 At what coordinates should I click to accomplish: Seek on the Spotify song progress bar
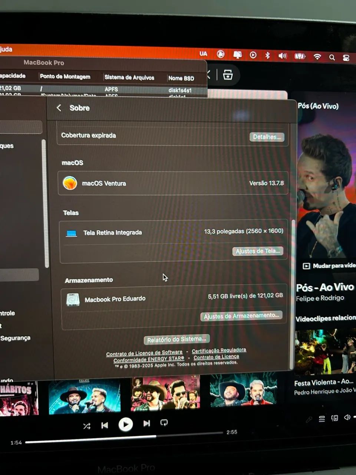pyautogui.click(x=124, y=438)
